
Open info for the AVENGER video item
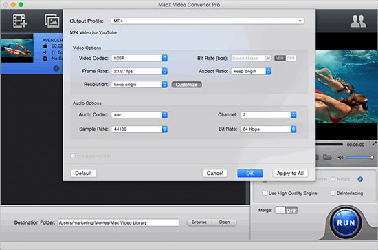(56, 69)
